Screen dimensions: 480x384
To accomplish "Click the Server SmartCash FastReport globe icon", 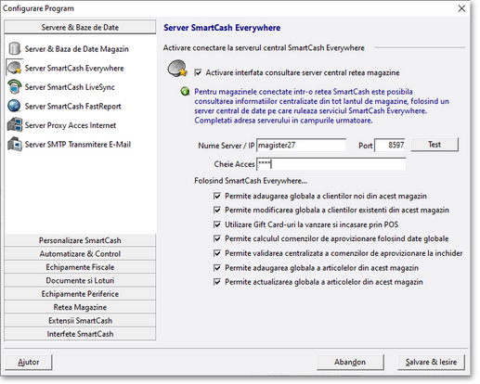I will point(14,106).
